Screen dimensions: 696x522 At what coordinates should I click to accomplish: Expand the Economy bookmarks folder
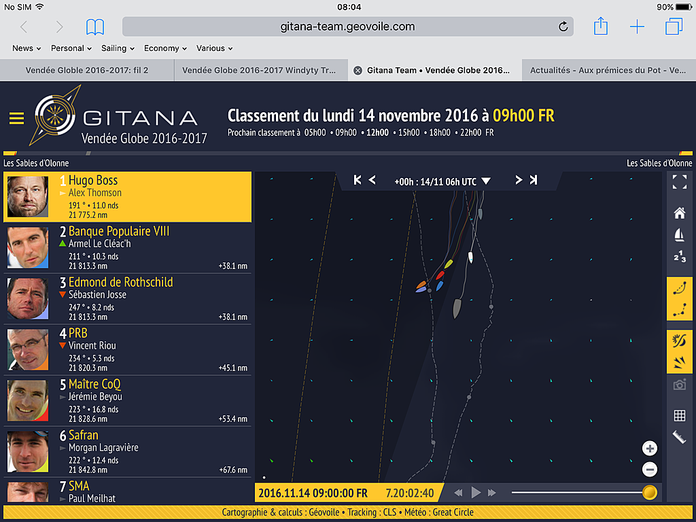166,48
